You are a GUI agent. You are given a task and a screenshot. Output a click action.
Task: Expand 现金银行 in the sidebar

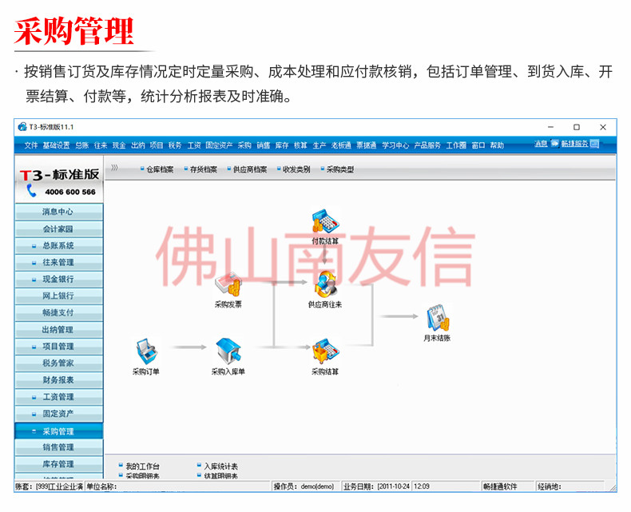click(x=34, y=280)
